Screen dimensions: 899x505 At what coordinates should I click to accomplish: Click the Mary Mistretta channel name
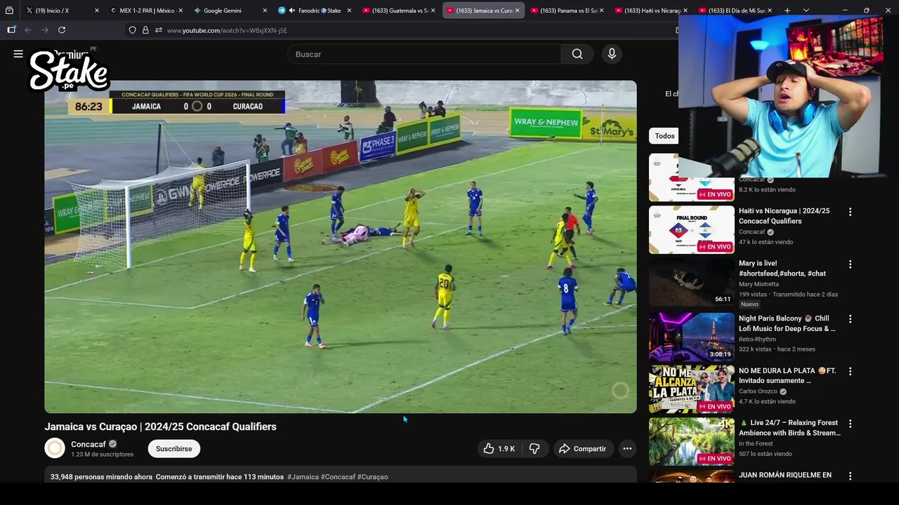[759, 284]
